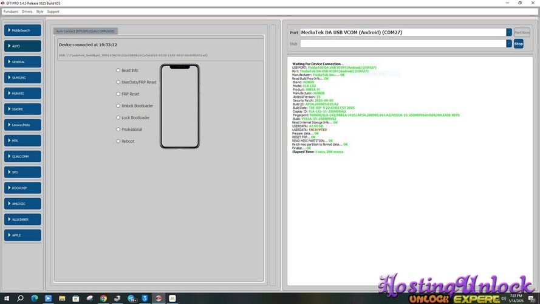Screen dimensions: 540x304
Task: Expand the HUAWEI sidebar section
Action: coord(22,94)
